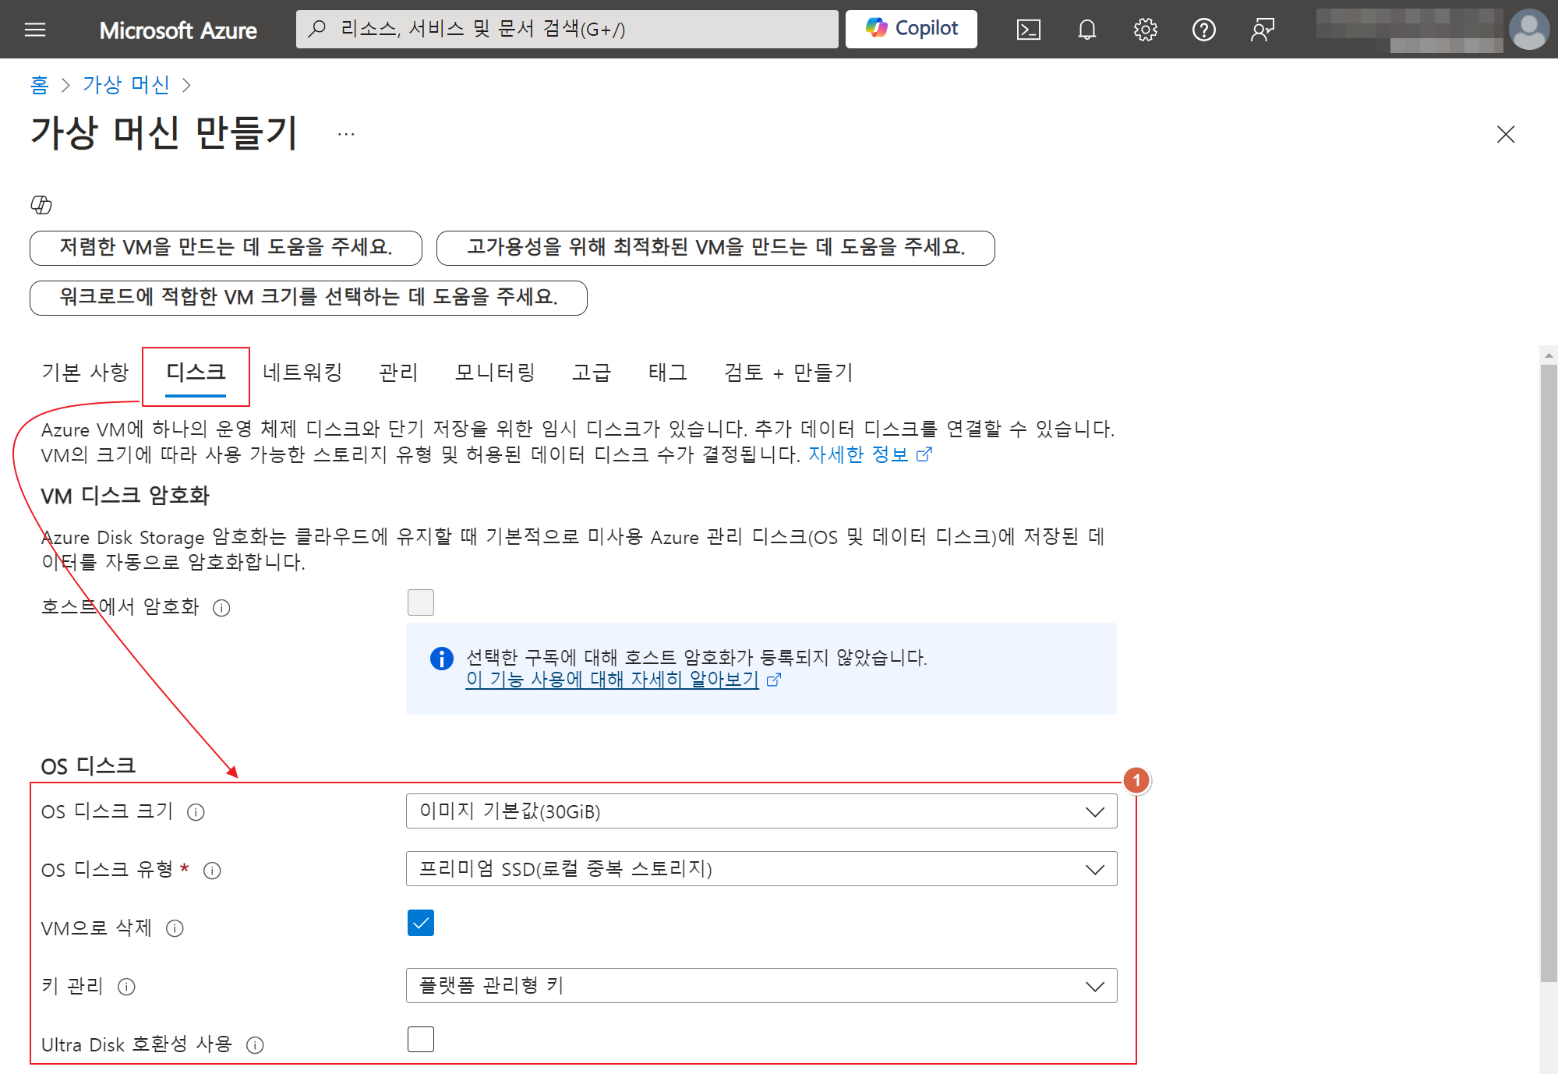Click the Copilot button

point(911,29)
